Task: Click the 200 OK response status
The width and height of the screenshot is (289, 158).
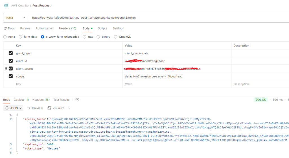Action: (x=260, y=100)
